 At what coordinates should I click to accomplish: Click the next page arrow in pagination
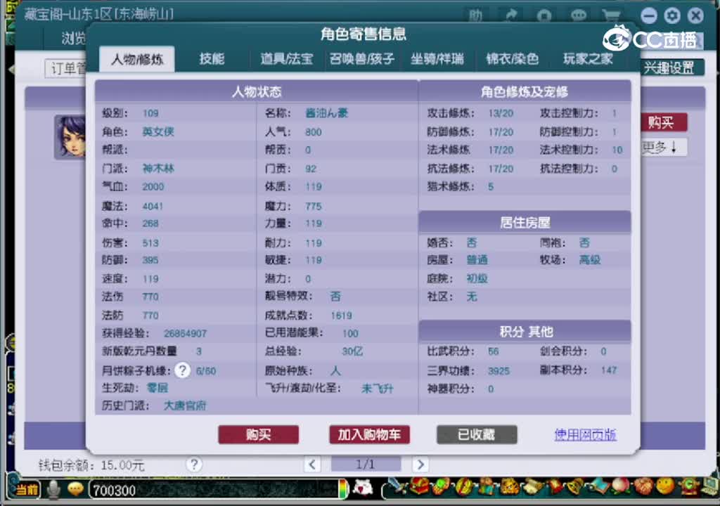[x=420, y=464]
